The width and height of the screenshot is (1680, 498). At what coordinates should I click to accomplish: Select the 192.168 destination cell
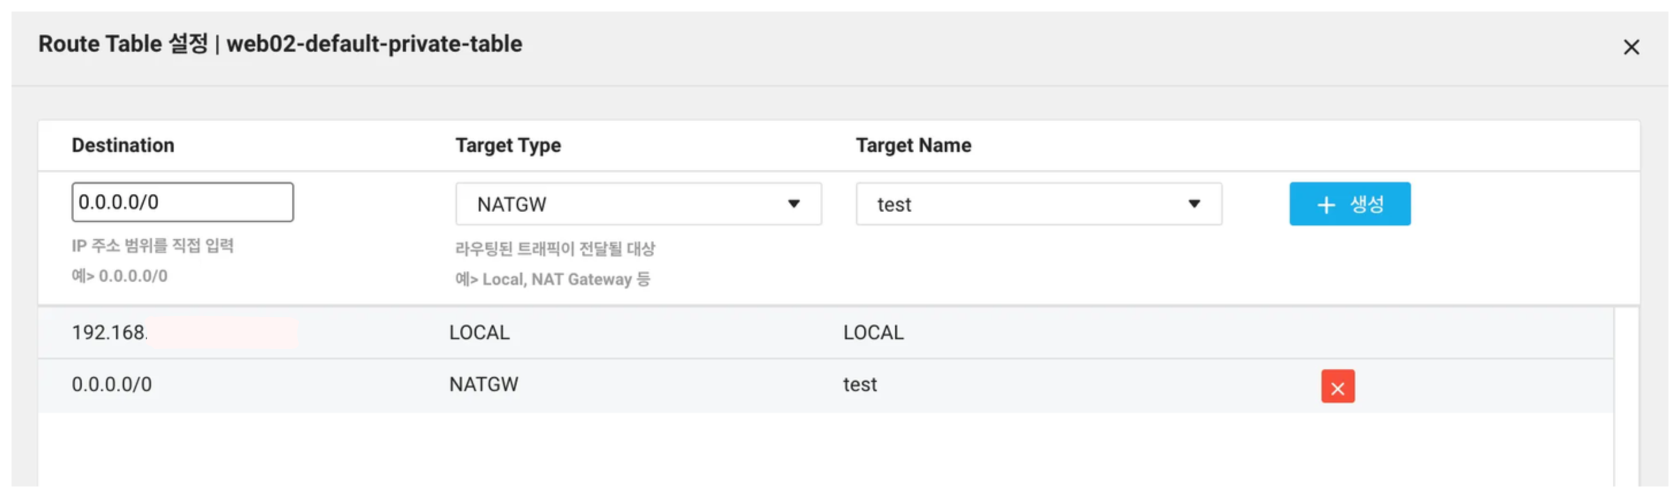pyautogui.click(x=109, y=332)
